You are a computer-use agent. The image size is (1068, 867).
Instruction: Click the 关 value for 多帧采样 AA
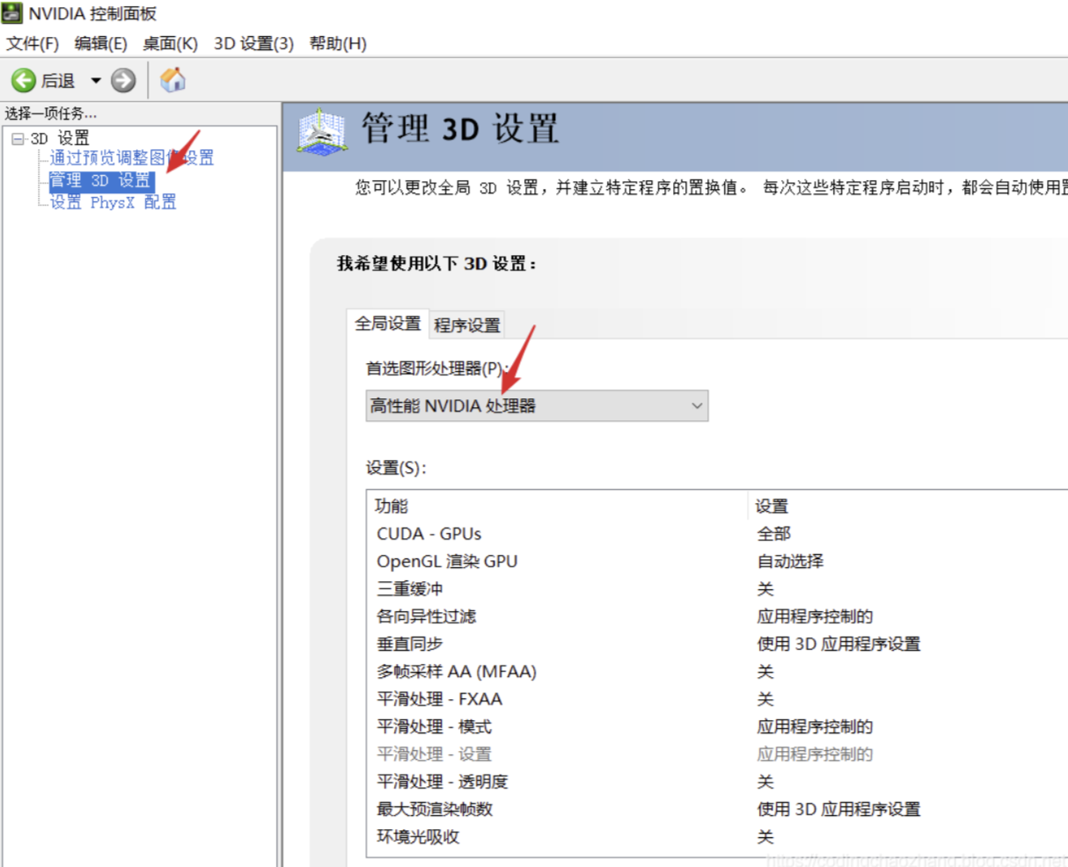click(x=765, y=672)
